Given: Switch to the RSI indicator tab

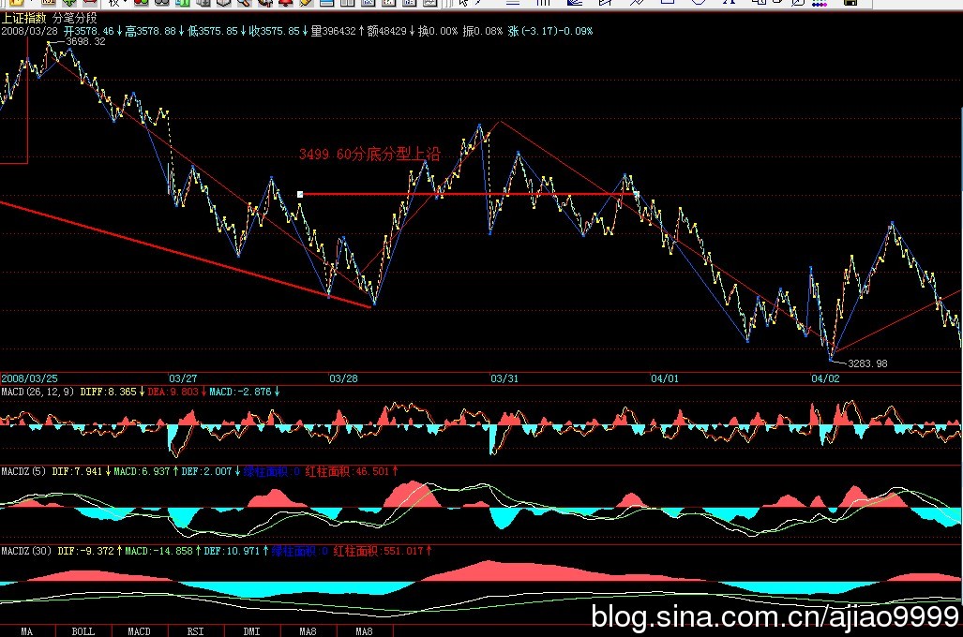Looking at the screenshot, I should pos(195,631).
